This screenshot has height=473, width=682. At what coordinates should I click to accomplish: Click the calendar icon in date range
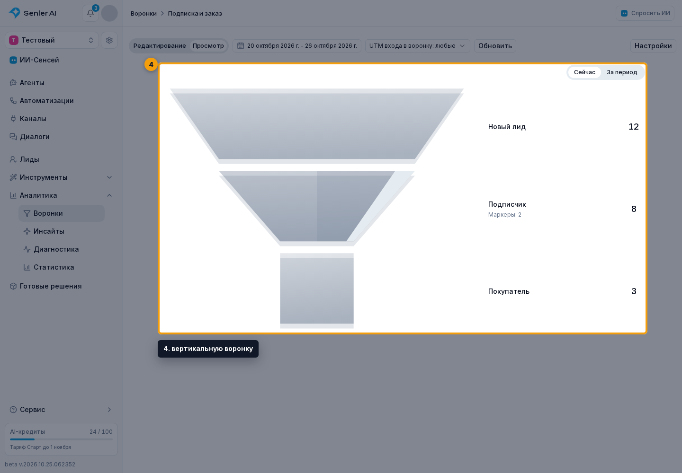241,46
